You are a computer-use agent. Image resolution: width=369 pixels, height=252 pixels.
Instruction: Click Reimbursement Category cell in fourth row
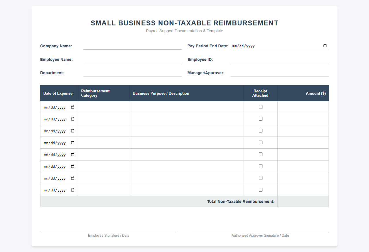pyautogui.click(x=104, y=143)
